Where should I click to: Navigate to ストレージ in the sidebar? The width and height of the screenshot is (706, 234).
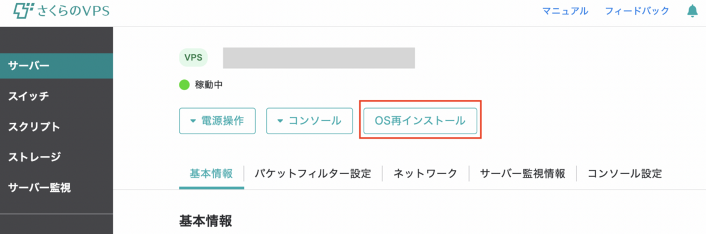click(x=34, y=157)
